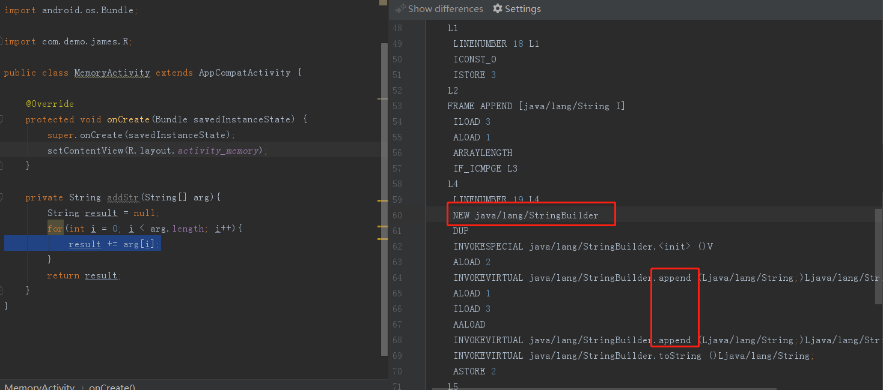This screenshot has height=390, width=883.
Task: Select the onCreate() breadcrumb
Action: pyautogui.click(x=112, y=387)
